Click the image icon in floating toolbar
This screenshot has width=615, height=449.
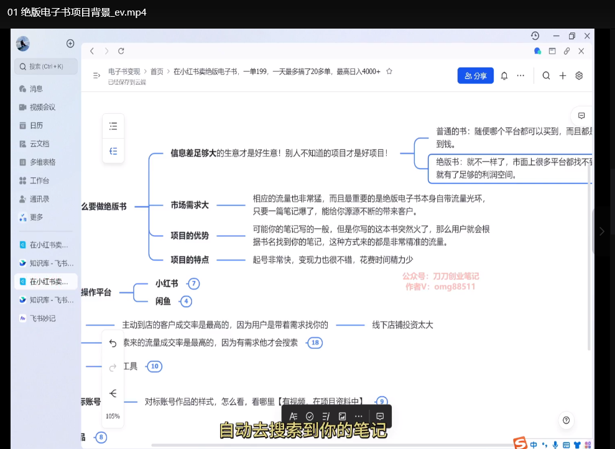[343, 417]
